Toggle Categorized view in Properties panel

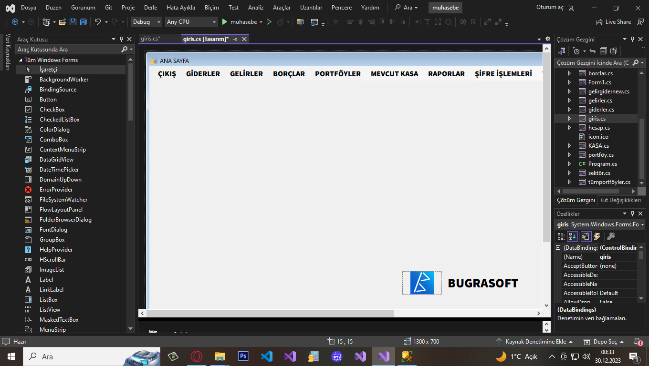coord(561,236)
